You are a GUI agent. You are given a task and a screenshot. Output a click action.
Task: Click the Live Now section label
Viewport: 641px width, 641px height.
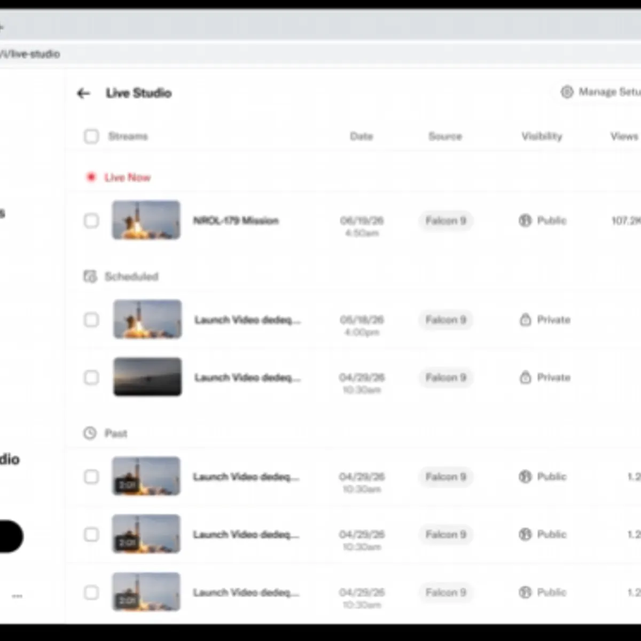pos(127,177)
